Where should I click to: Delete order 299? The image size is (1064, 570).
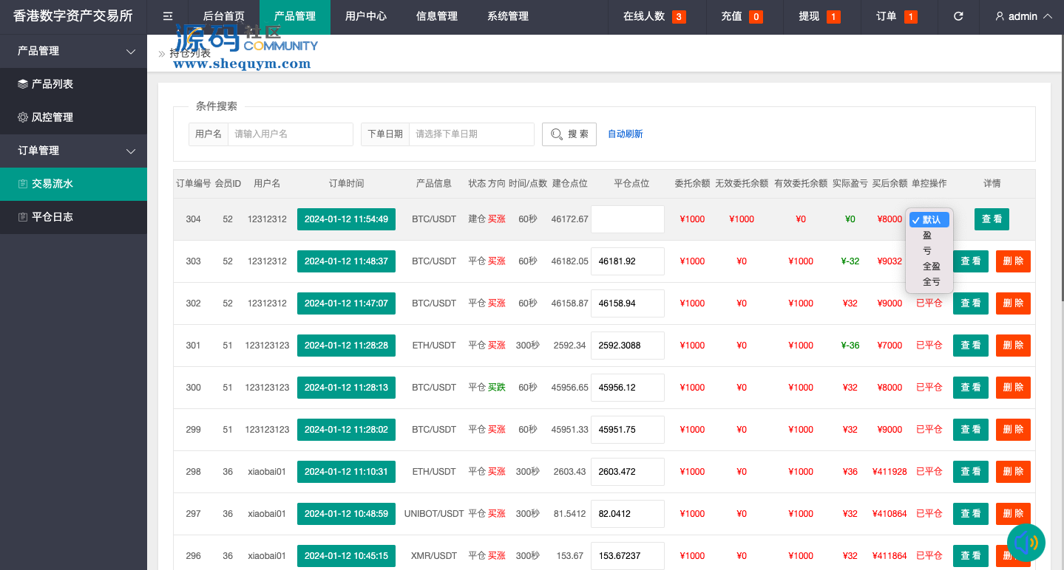1013,430
